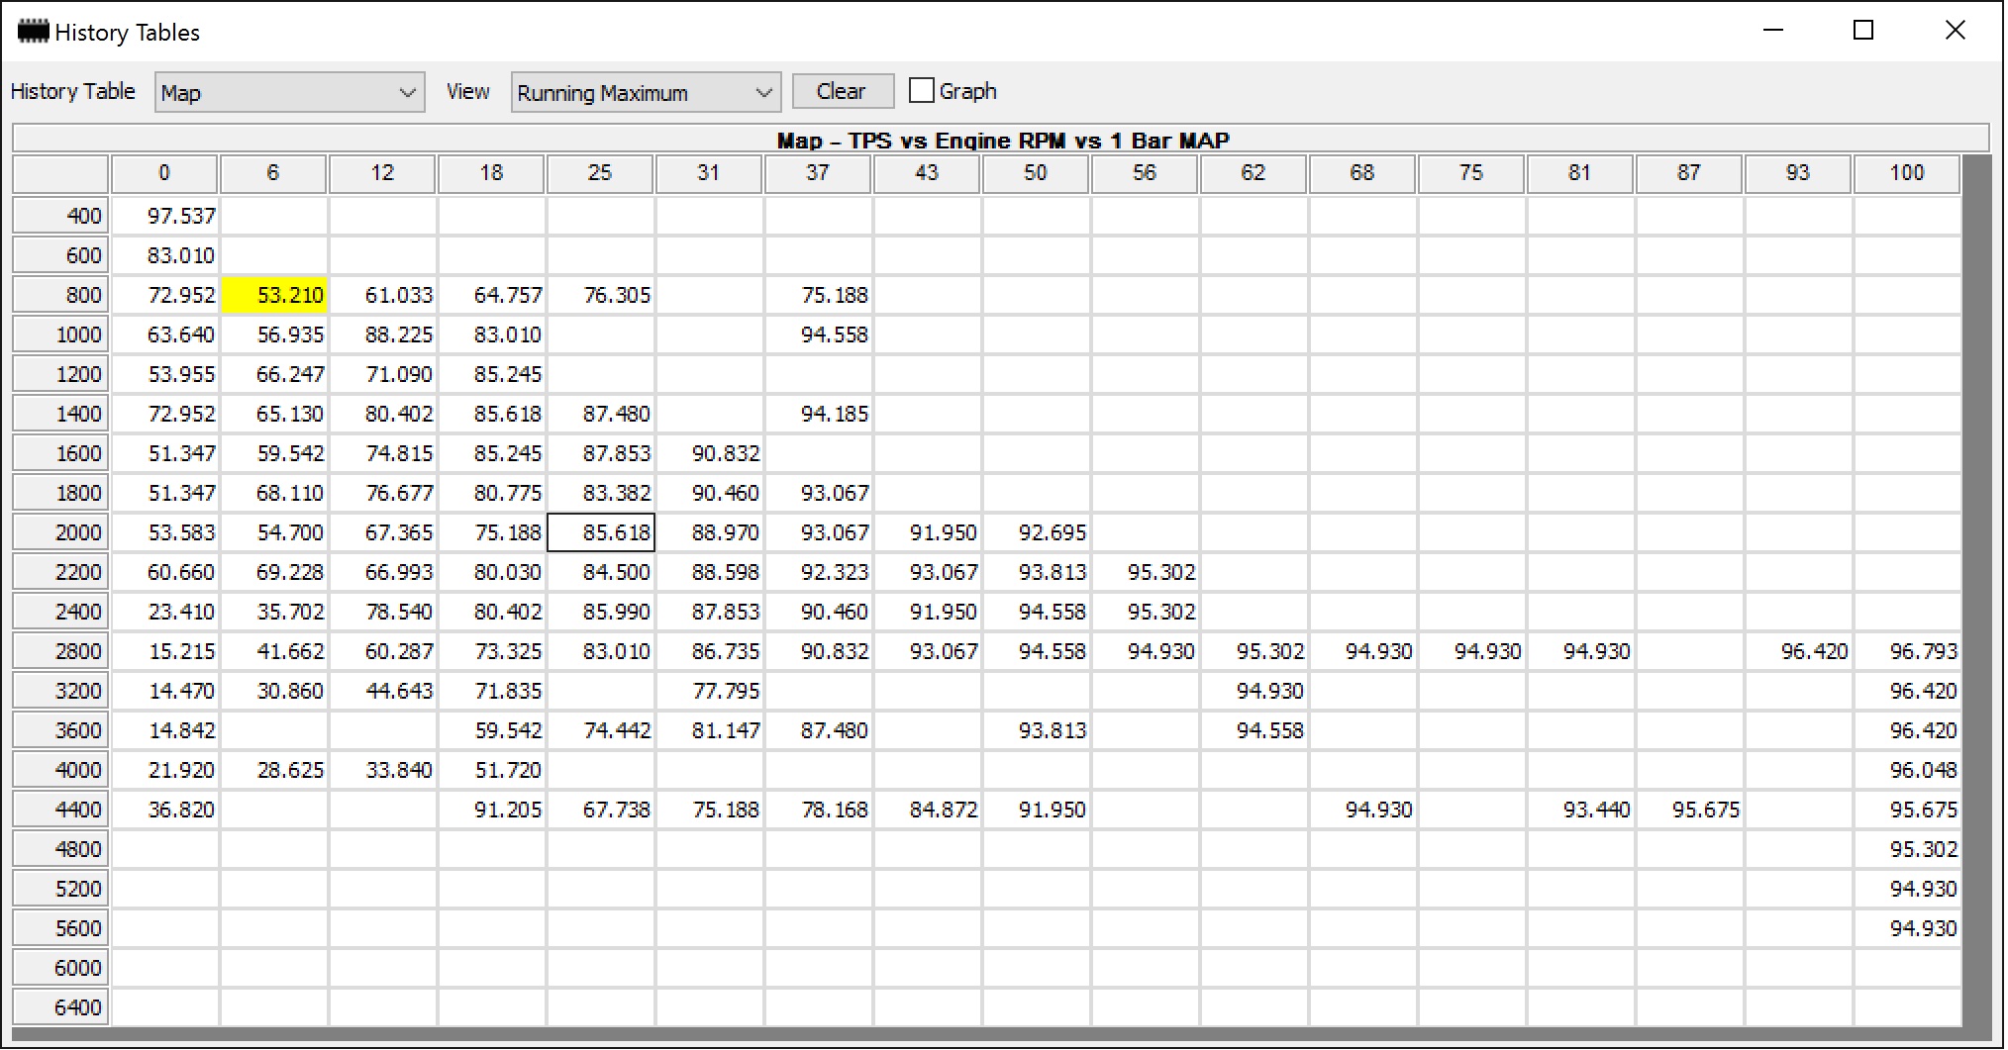Screen dimensions: 2008x1050
Task: Enable the Graph checkbox
Action: 921,91
